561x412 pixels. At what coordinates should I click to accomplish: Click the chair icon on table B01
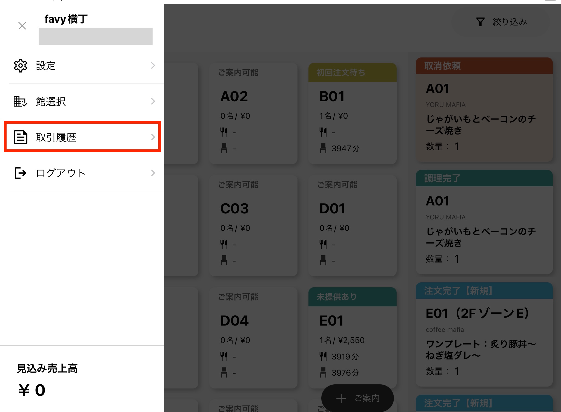[323, 148]
